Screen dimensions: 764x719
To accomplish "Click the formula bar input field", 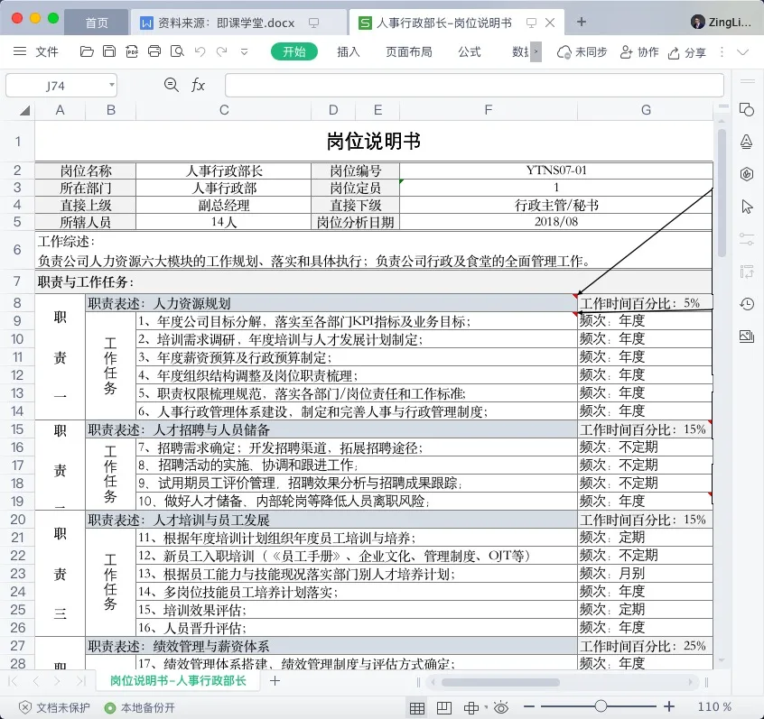I will (x=473, y=86).
